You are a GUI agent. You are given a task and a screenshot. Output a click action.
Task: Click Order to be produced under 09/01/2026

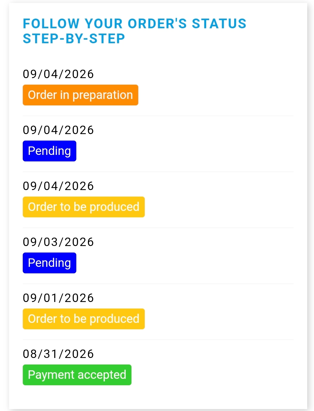(x=84, y=319)
